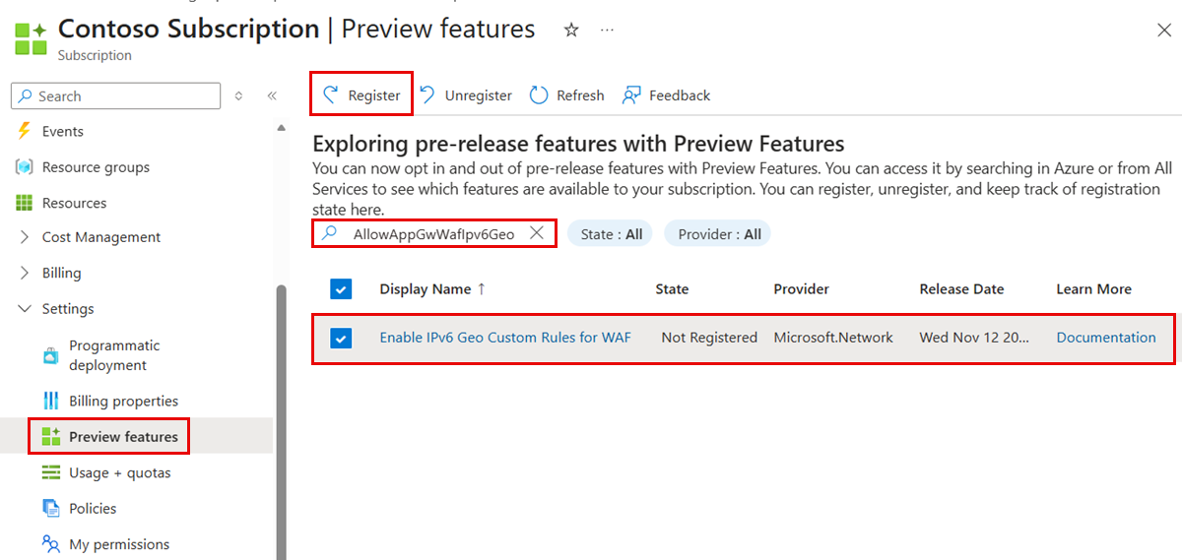
Task: Sort by the State column header
Action: (x=672, y=288)
